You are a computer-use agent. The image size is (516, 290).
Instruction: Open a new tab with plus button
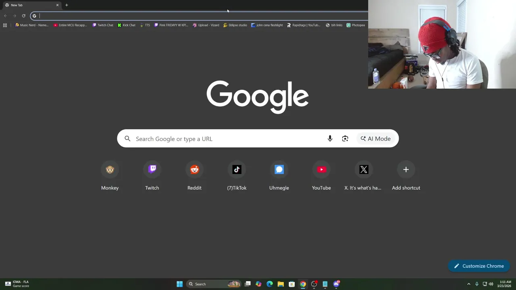click(67, 5)
